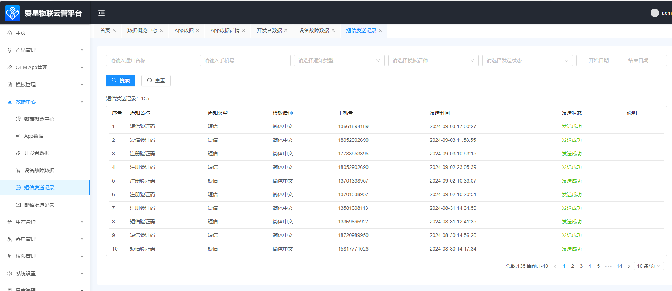Go to the previous page arrow
The width and height of the screenshot is (672, 291).
coord(555,266)
